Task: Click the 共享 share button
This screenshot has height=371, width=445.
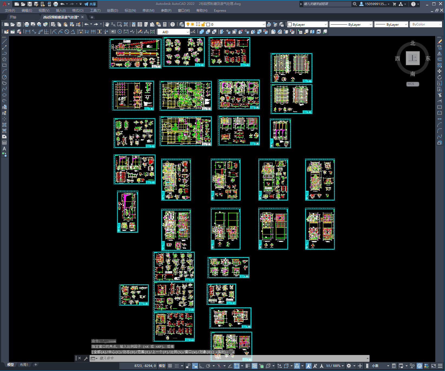Action: (x=90, y=4)
